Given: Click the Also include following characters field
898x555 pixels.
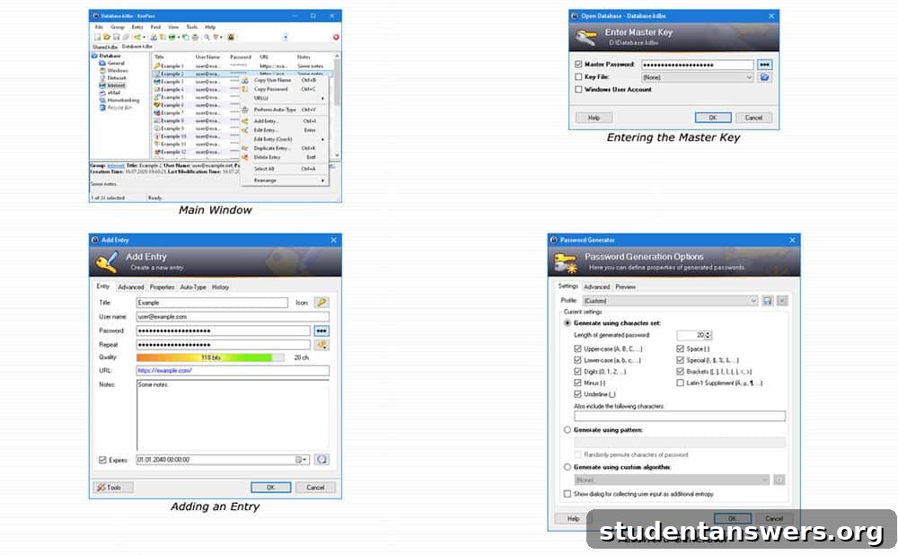Looking at the screenshot, I should point(680,417).
